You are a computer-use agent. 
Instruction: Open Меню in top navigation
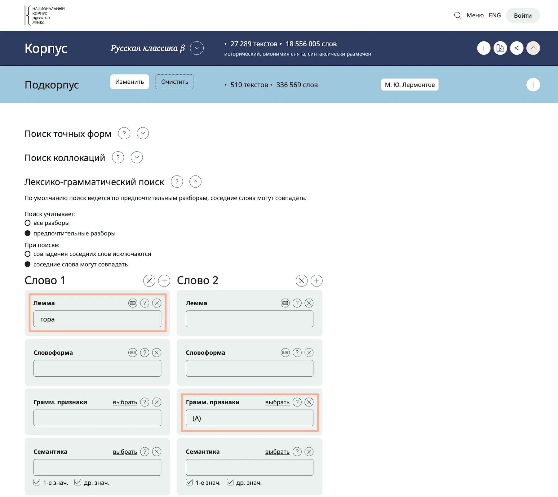[x=475, y=16]
